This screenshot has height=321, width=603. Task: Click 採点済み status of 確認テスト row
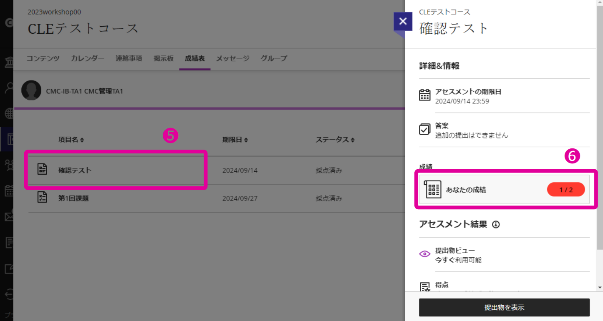(329, 170)
